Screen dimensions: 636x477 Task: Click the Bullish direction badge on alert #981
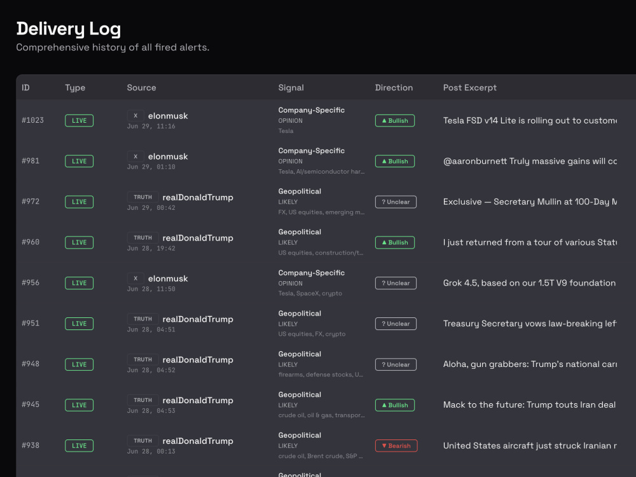[x=395, y=161]
